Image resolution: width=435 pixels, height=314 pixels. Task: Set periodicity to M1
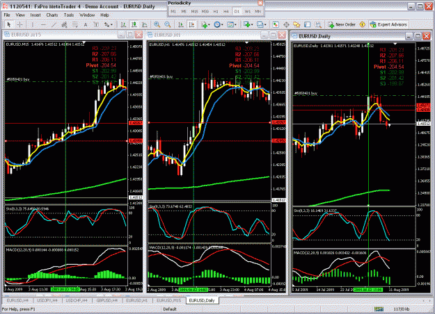click(x=173, y=11)
